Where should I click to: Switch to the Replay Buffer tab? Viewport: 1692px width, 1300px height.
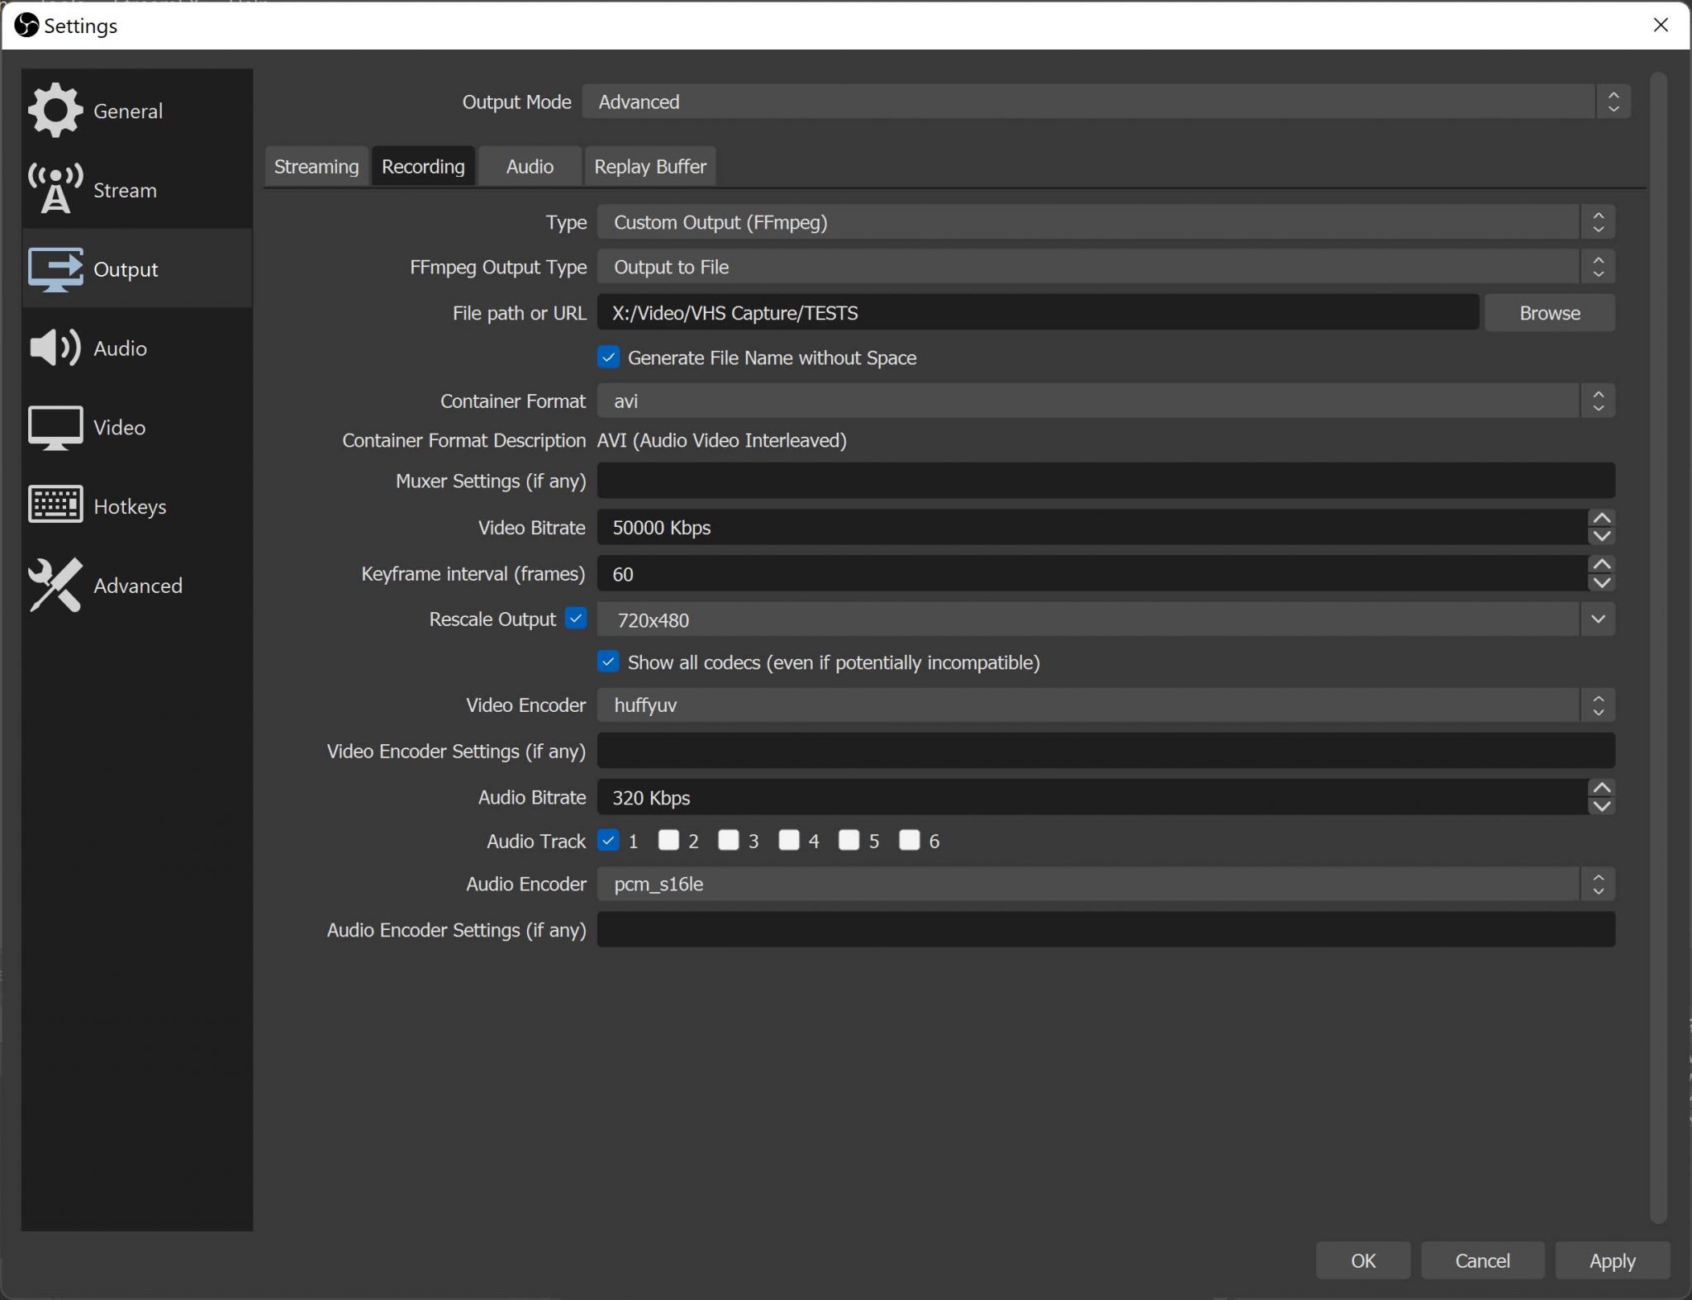[x=649, y=165]
